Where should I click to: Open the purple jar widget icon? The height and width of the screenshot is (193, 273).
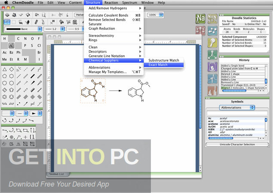(x=212, y=67)
